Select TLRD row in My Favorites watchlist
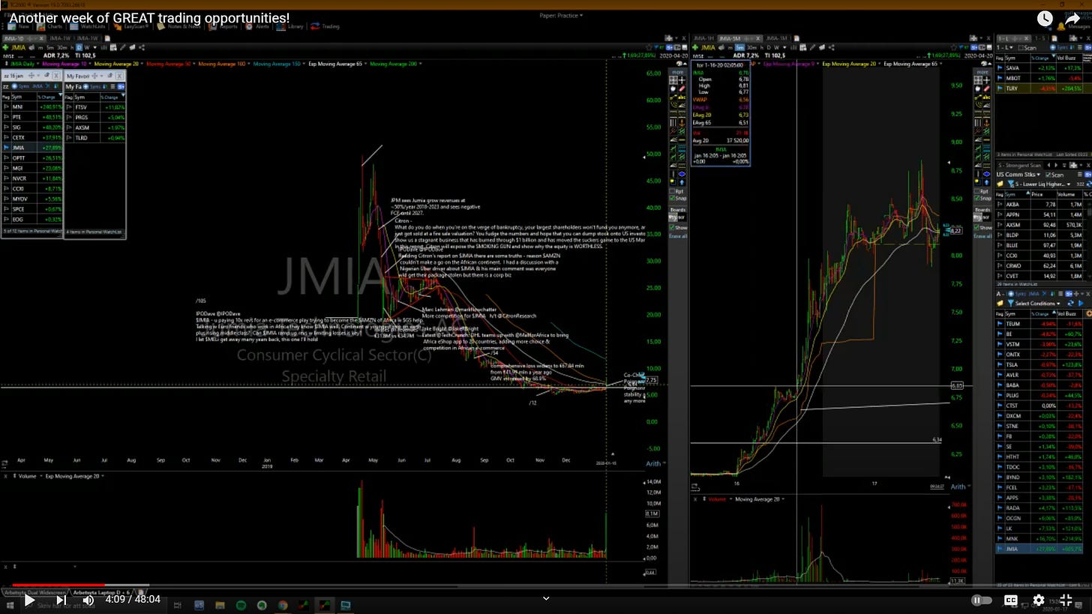 (x=95, y=137)
